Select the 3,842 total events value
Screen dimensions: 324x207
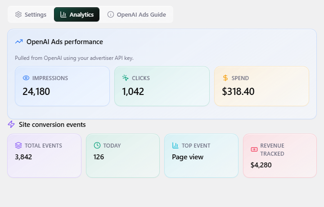pyautogui.click(x=23, y=157)
